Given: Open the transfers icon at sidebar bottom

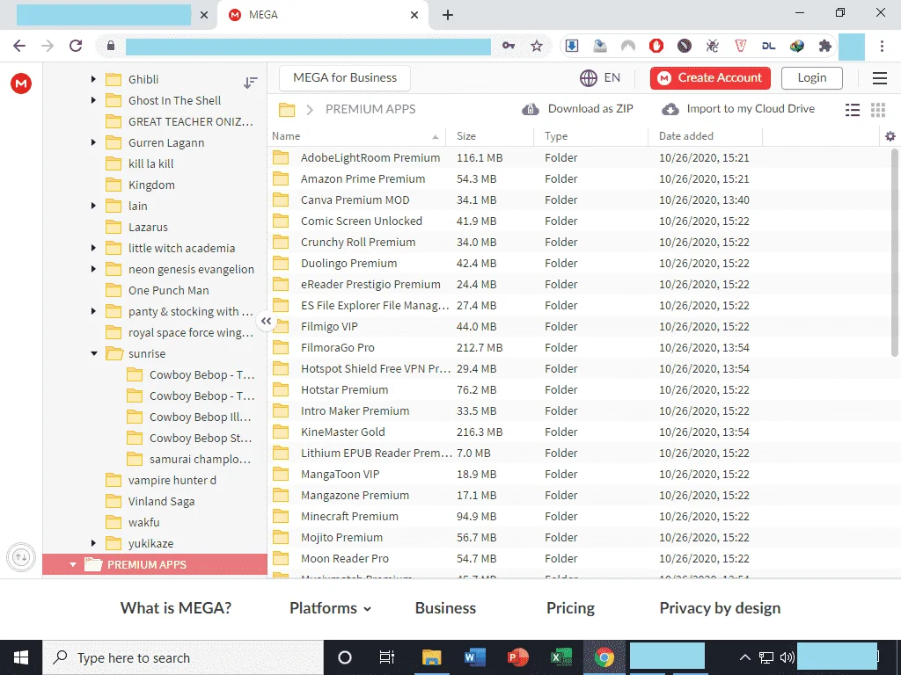Looking at the screenshot, I should [x=21, y=557].
